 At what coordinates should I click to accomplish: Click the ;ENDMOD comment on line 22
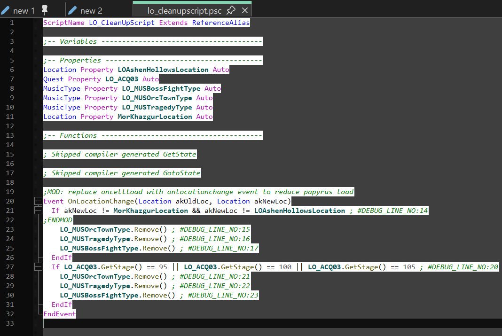click(x=58, y=220)
